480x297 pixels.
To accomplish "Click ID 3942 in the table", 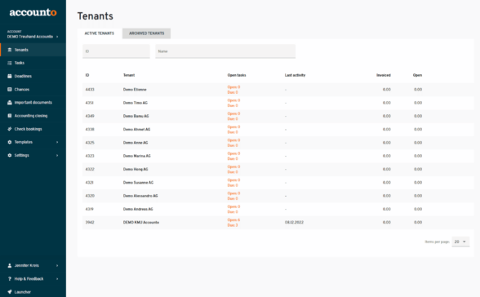I will click(x=90, y=223).
